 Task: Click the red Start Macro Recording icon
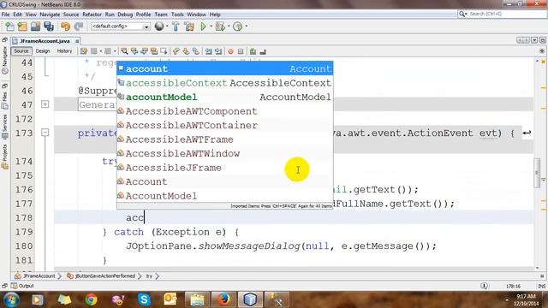point(230,51)
